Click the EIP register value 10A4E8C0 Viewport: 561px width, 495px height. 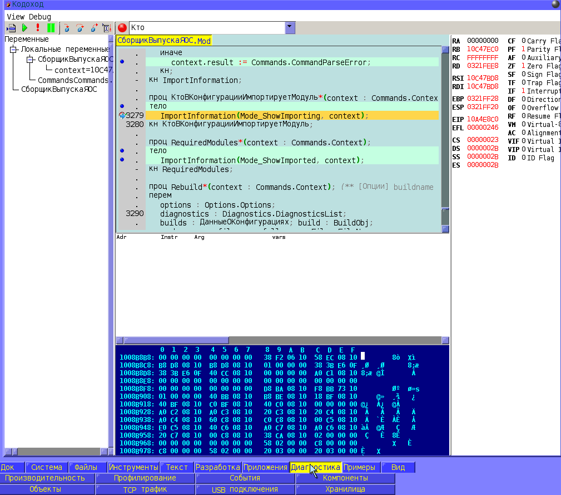pos(483,119)
